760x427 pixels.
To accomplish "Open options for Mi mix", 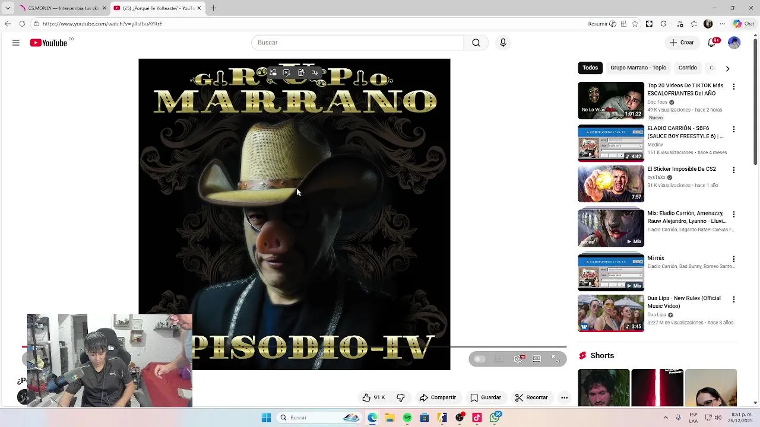I will click(733, 259).
